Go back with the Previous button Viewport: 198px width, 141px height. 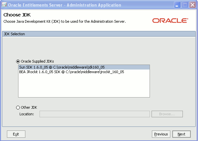[161, 134]
